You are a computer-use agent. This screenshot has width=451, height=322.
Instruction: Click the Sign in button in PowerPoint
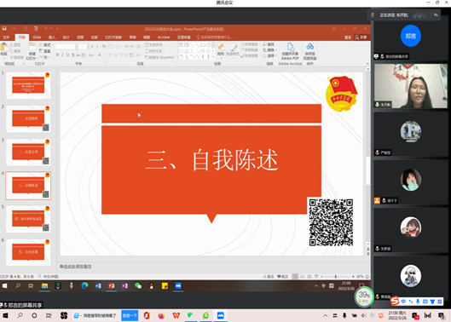click(x=348, y=37)
